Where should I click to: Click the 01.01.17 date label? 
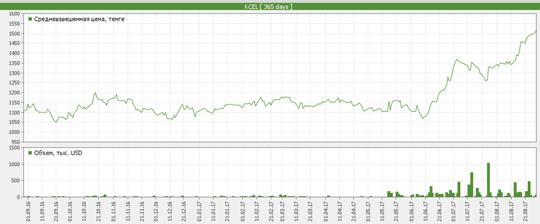pyautogui.click(x=200, y=211)
